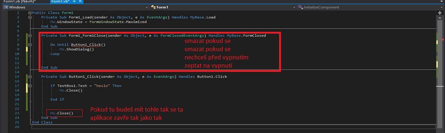Place cursor on 'Me.WindowState = FormWindowState.Maximized'

point(98,22)
